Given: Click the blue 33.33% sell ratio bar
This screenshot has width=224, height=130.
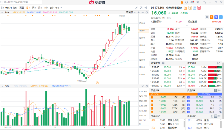Looking at the screenshot, I should coord(210,94).
